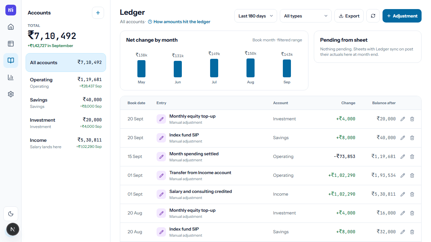Open the sheets table icon in sidebar
Viewport: 431px width, 242px height.
pos(11,44)
